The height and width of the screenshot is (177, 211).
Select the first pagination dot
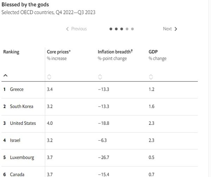(x=111, y=29)
